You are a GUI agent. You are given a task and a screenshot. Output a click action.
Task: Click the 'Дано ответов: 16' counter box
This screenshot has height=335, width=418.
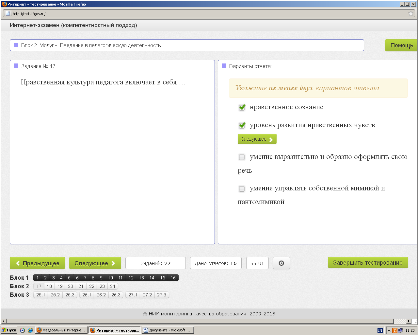click(x=216, y=263)
